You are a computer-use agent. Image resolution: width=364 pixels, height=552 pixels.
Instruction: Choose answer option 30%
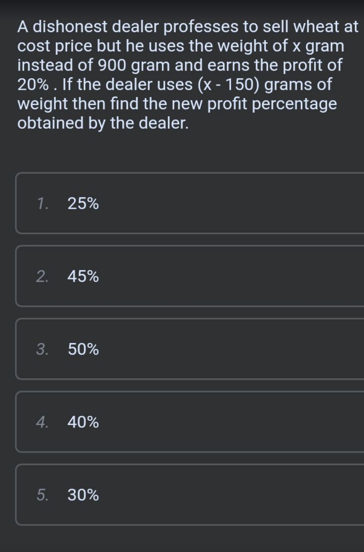pos(190,494)
